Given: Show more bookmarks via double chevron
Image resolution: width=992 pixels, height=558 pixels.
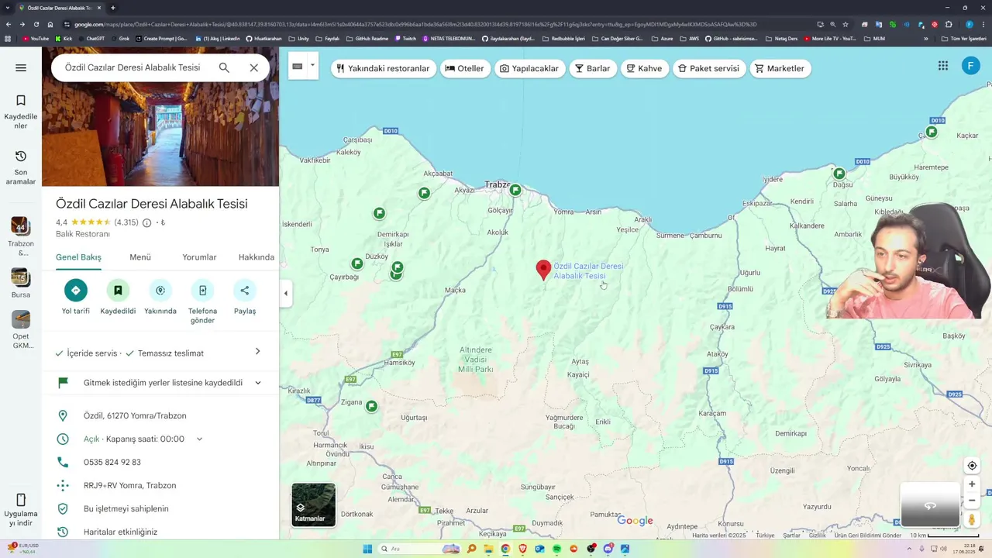Looking at the screenshot, I should pyautogui.click(x=925, y=38).
